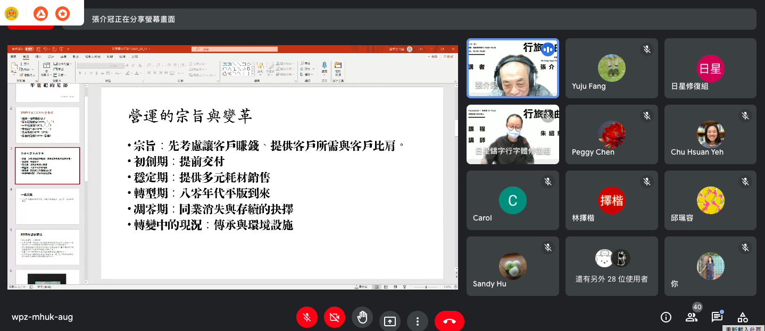Click the orange triangle extension icon

40,13
